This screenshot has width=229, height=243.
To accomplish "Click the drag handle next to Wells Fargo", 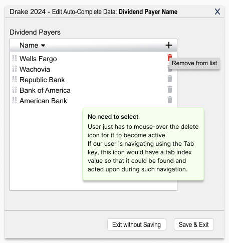I will click(x=15, y=58).
